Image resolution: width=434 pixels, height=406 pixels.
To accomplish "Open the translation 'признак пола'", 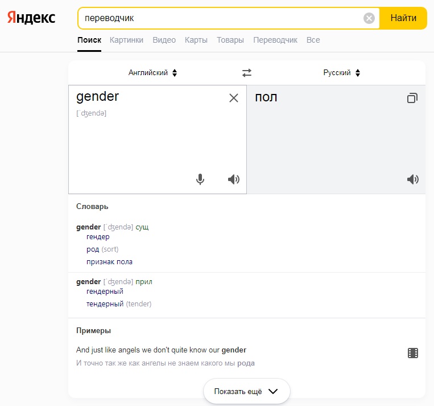I will point(109,262).
